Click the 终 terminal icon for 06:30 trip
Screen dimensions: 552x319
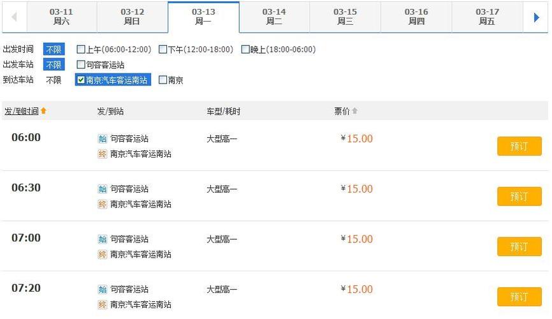click(x=103, y=204)
